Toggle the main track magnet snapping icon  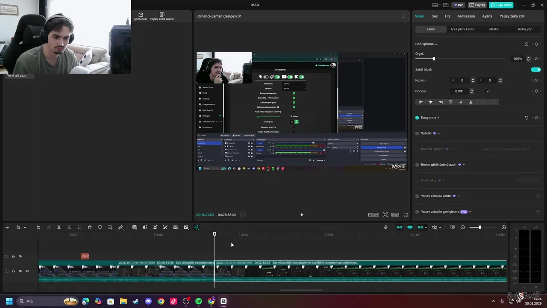(x=400, y=227)
